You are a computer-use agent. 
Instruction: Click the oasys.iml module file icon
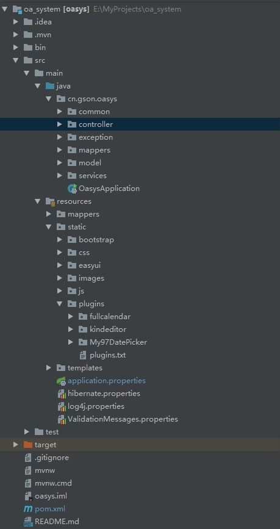28,496
